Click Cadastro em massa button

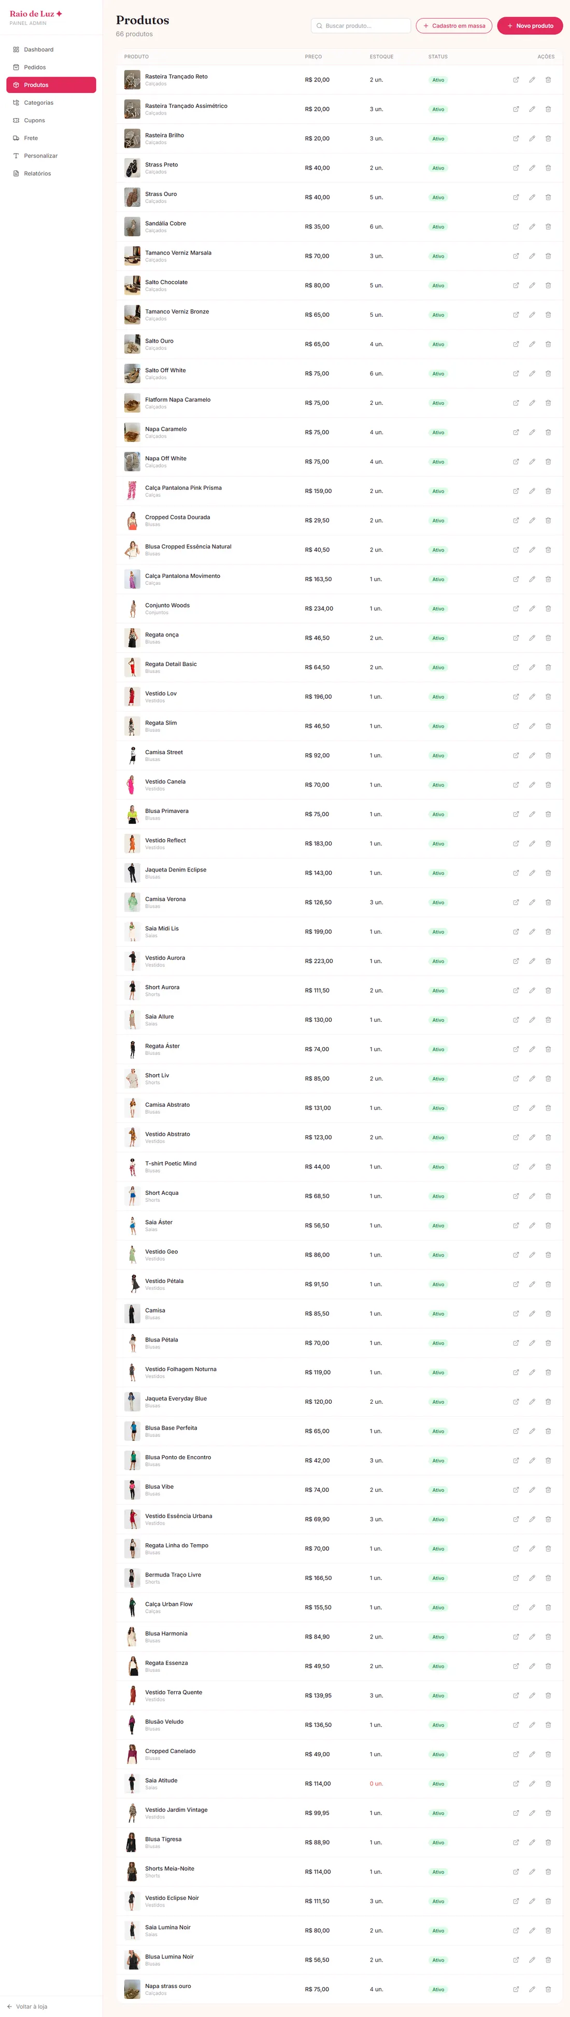(x=454, y=26)
